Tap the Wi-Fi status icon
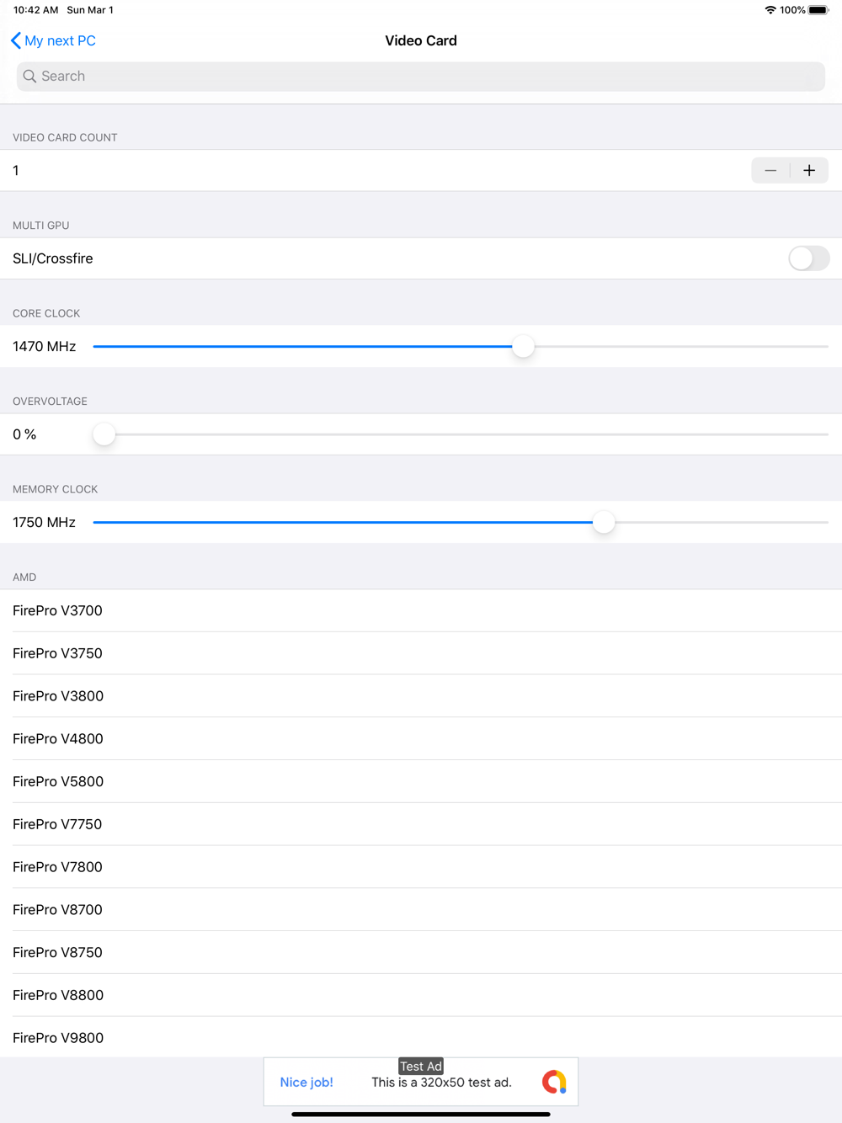 click(x=770, y=10)
